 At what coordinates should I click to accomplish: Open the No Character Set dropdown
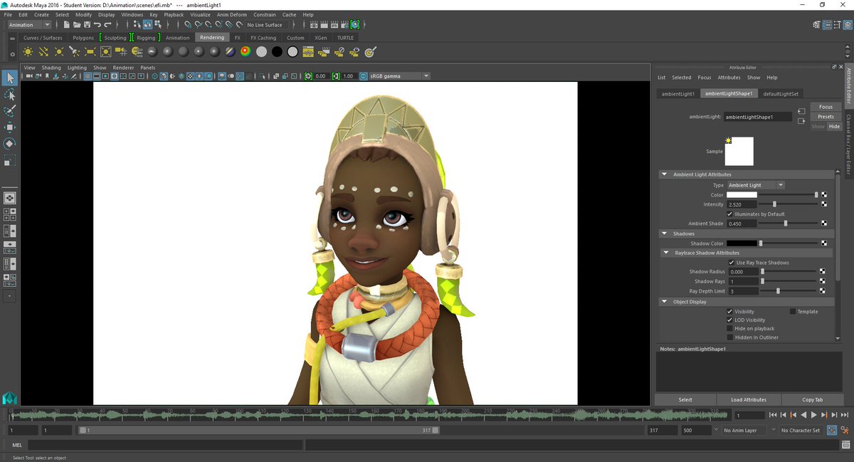(800, 430)
